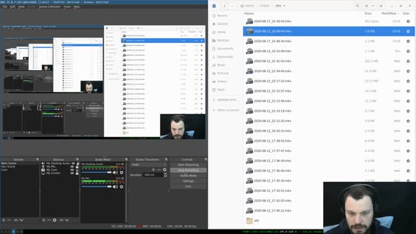Expand the view options dropdown in file manager

point(373,6)
